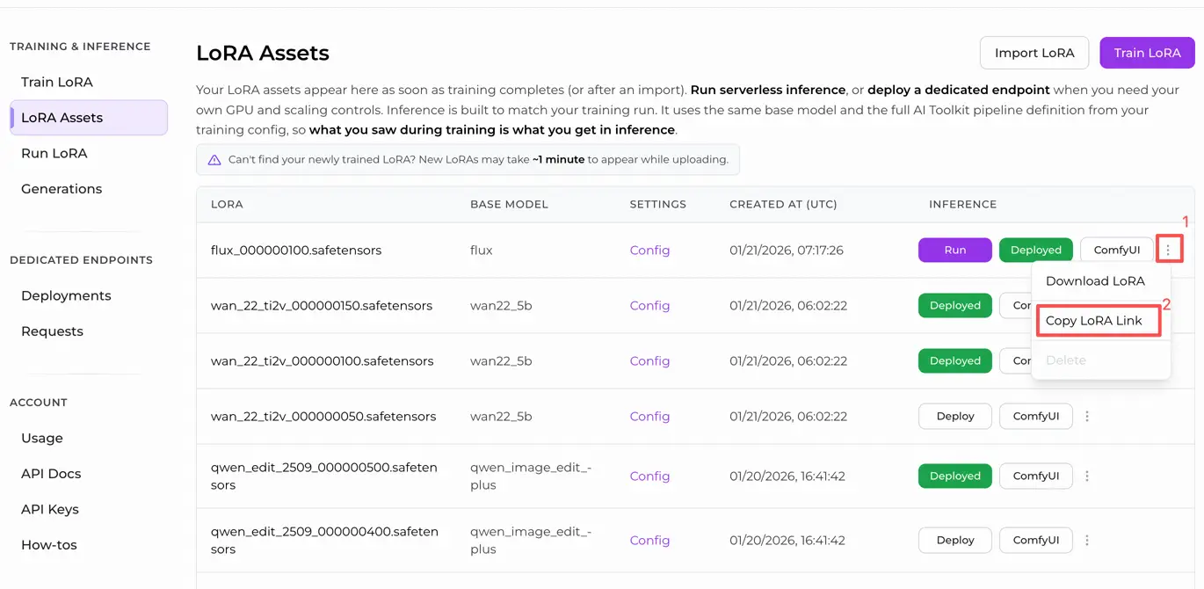This screenshot has height=589, width=1204.
Task: Click the Import LoRA button
Action: 1034,53
